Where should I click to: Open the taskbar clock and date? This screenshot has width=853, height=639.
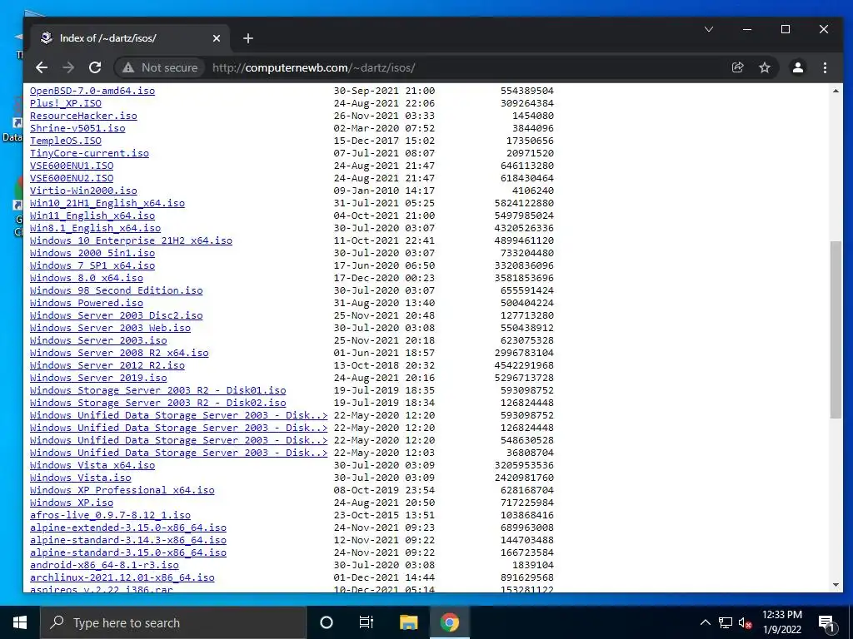(x=781, y=622)
